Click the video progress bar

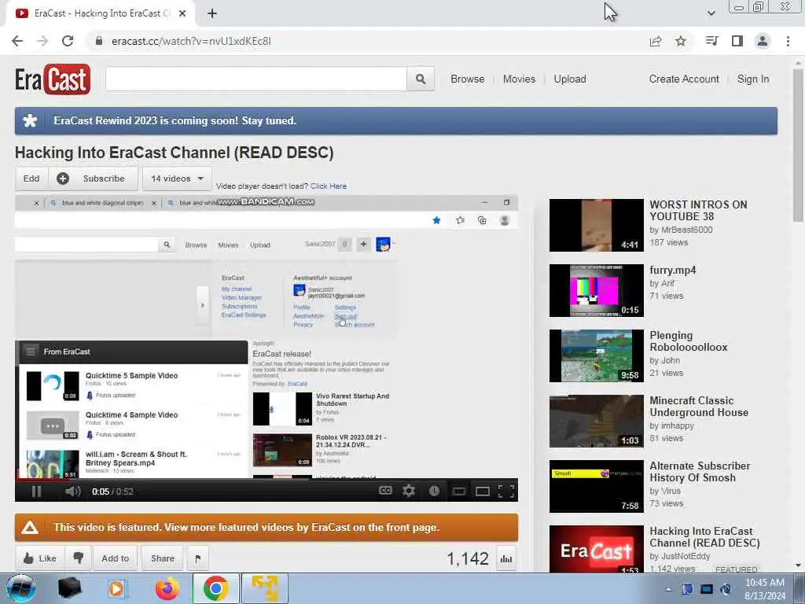tap(266, 480)
